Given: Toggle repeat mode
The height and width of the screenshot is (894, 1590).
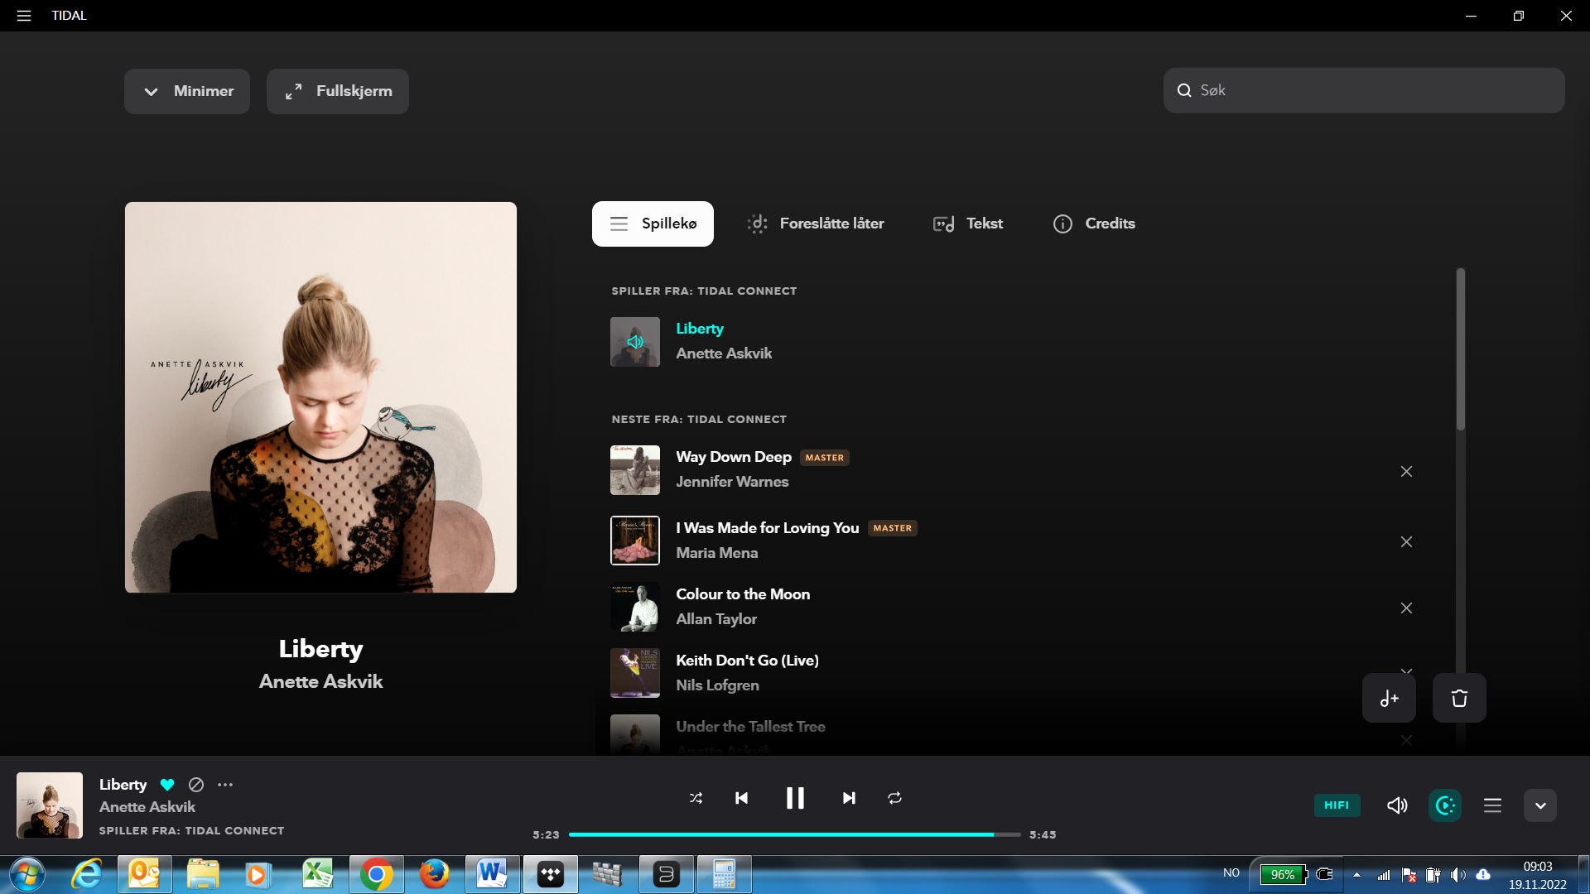Looking at the screenshot, I should [x=894, y=798].
